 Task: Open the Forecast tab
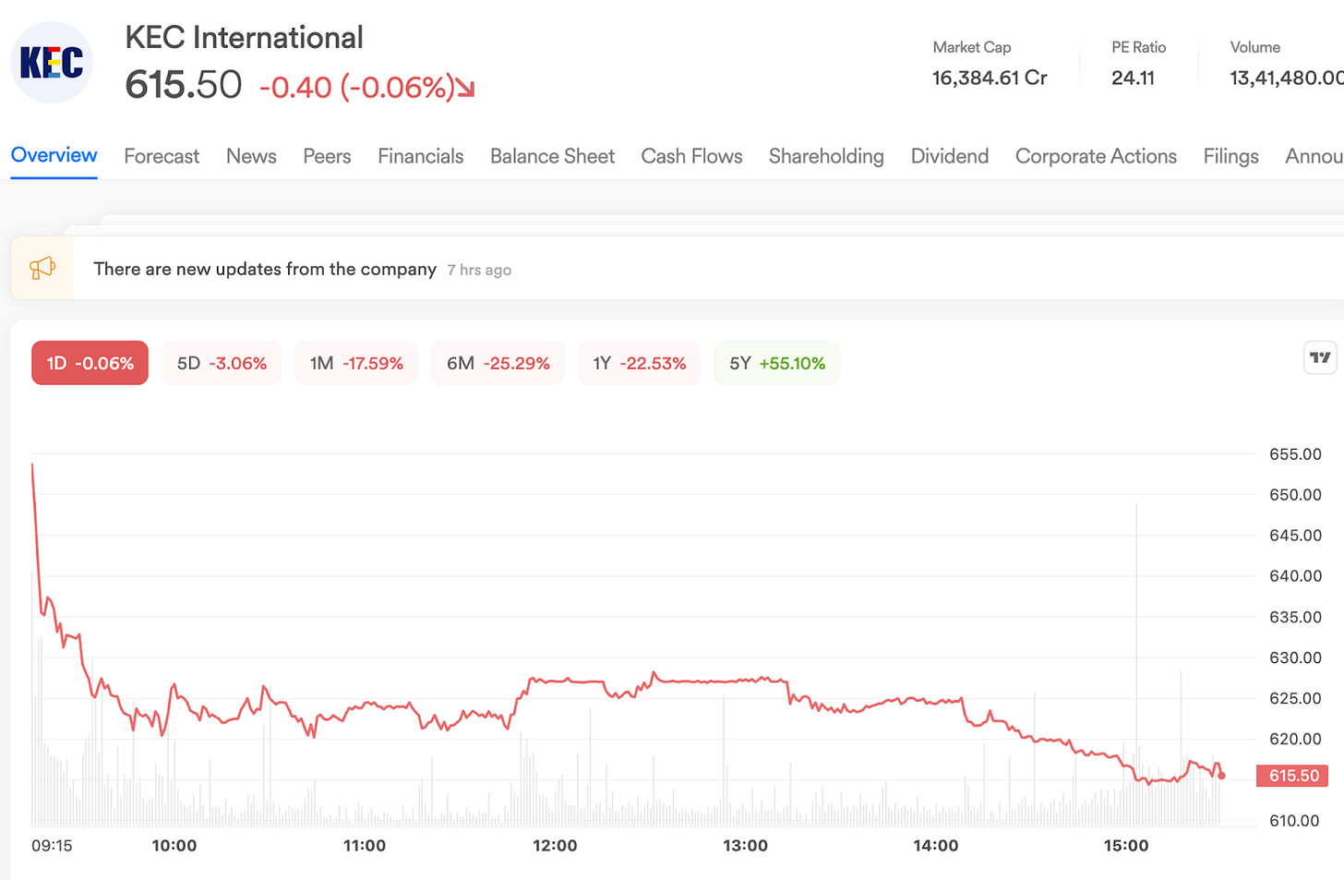(162, 156)
